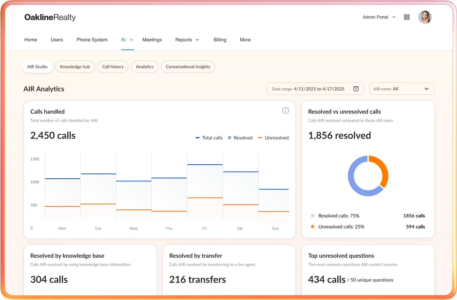Toggle the Unresolved legend item
457x300 pixels.
273,138
